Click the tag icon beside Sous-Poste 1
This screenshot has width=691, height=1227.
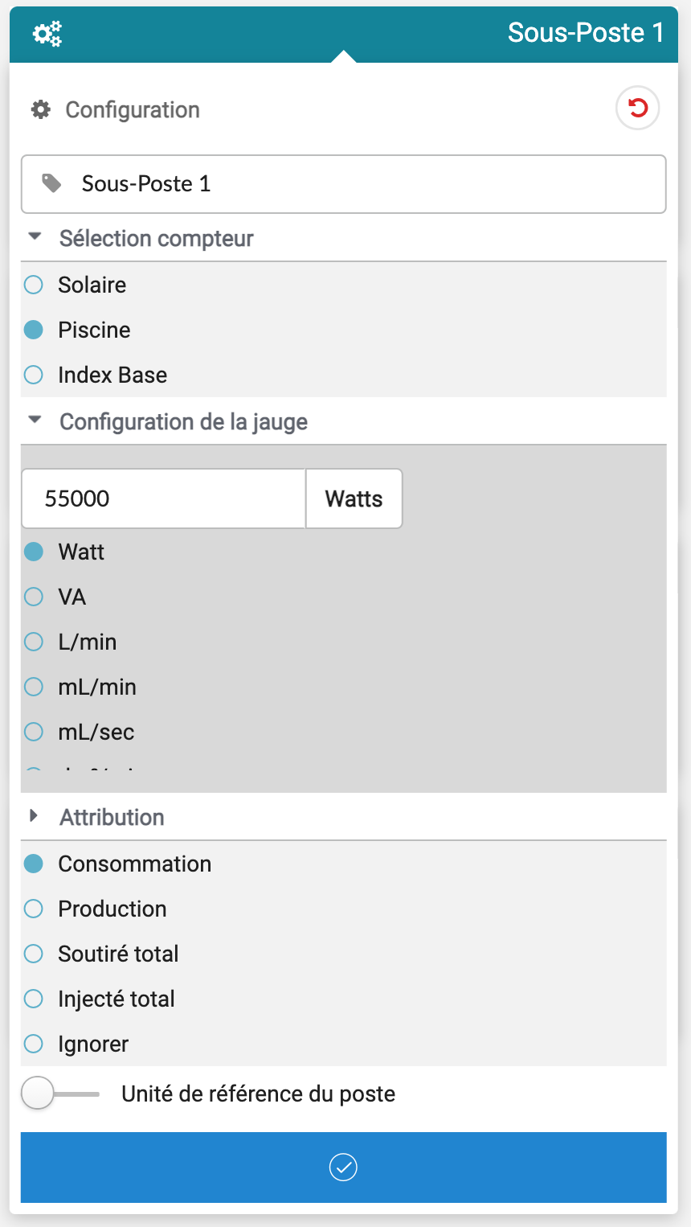(x=52, y=183)
